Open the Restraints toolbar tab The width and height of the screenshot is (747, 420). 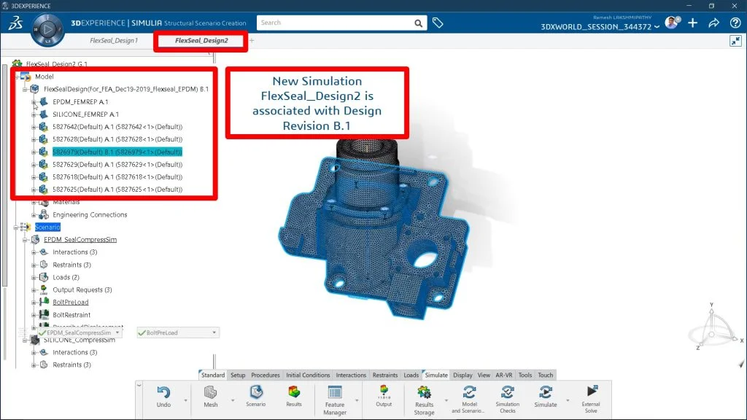(x=385, y=376)
